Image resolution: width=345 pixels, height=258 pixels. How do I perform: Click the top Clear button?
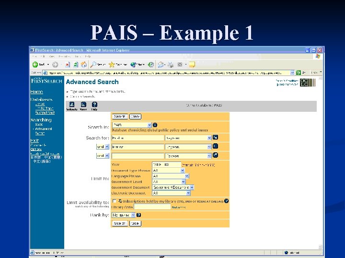click(135, 117)
